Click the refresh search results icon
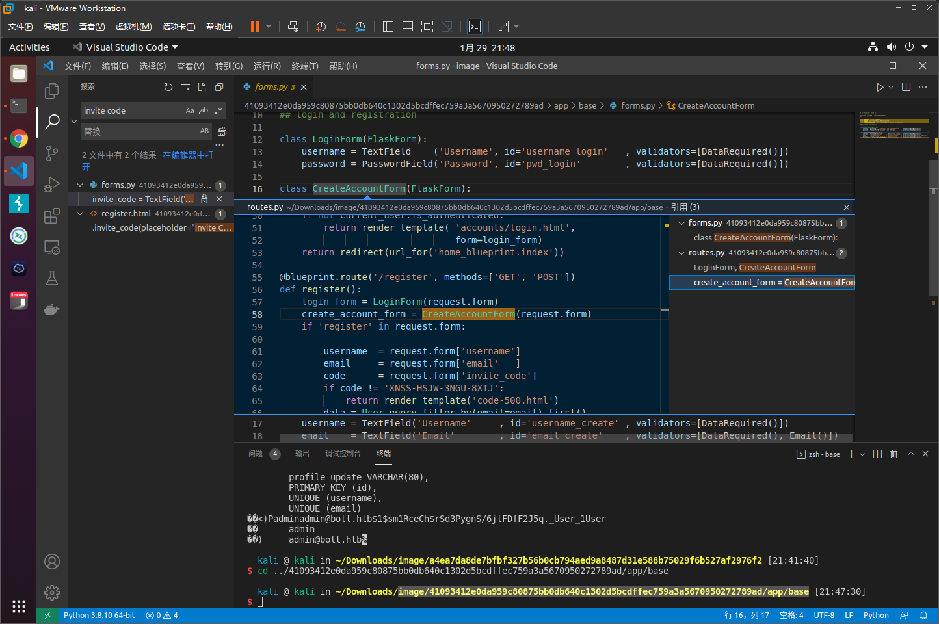Image resolution: width=939 pixels, height=624 pixels. (x=168, y=87)
